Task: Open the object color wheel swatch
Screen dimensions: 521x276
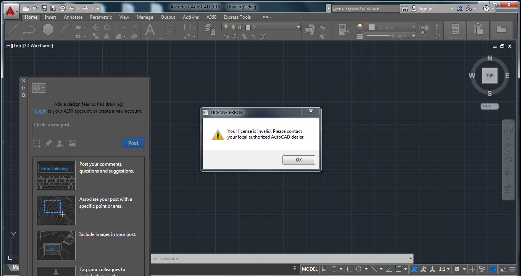Action: coord(359,27)
